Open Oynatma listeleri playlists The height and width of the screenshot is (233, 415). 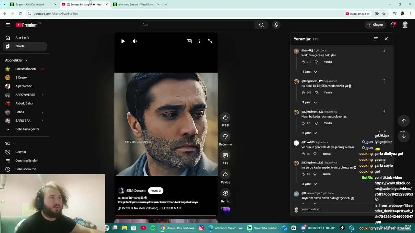(x=25, y=161)
